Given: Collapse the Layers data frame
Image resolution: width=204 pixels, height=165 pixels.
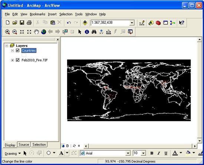Looking at the screenshot, I should pos(7,46).
